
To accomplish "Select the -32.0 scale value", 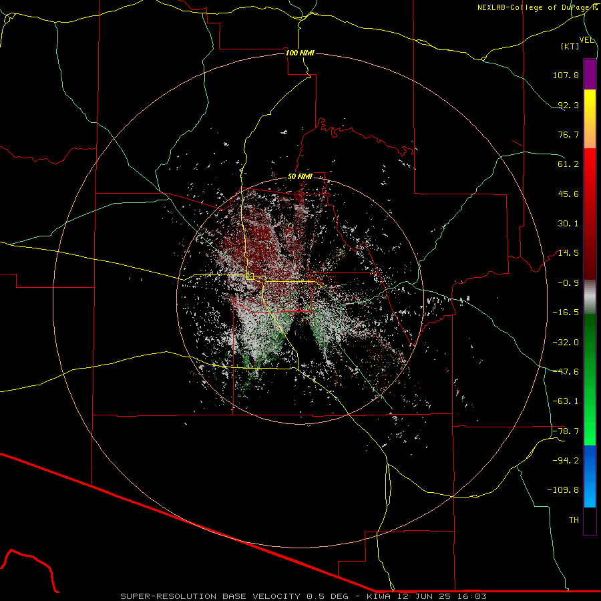I will (x=566, y=343).
